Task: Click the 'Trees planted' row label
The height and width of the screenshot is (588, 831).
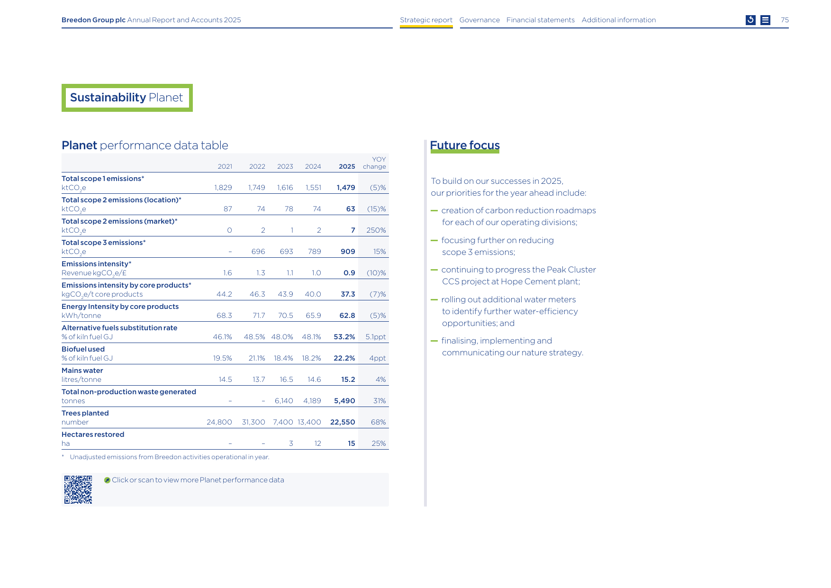Action: 85,413
